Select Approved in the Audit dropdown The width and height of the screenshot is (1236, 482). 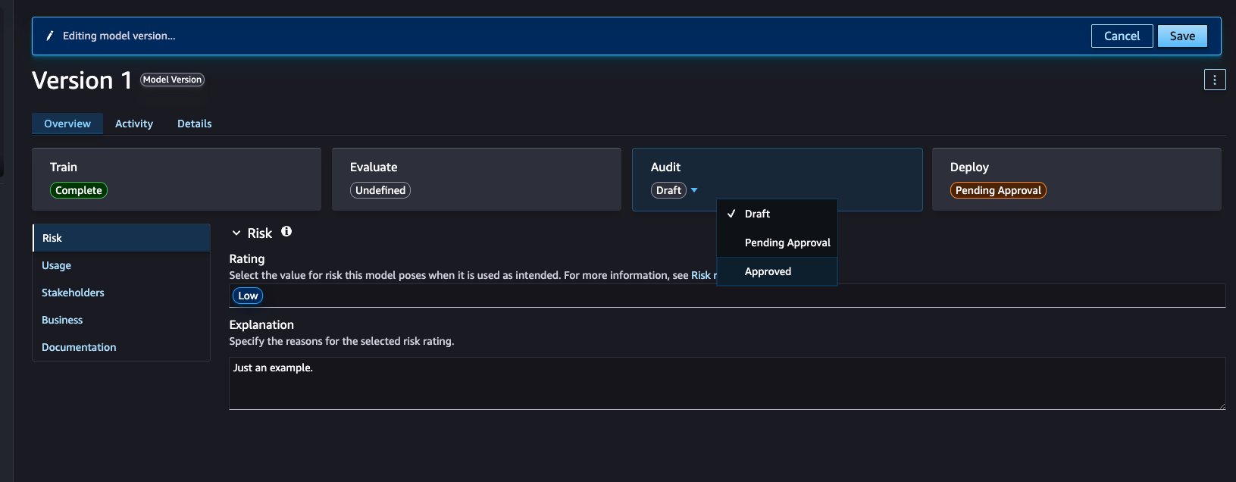point(777,271)
